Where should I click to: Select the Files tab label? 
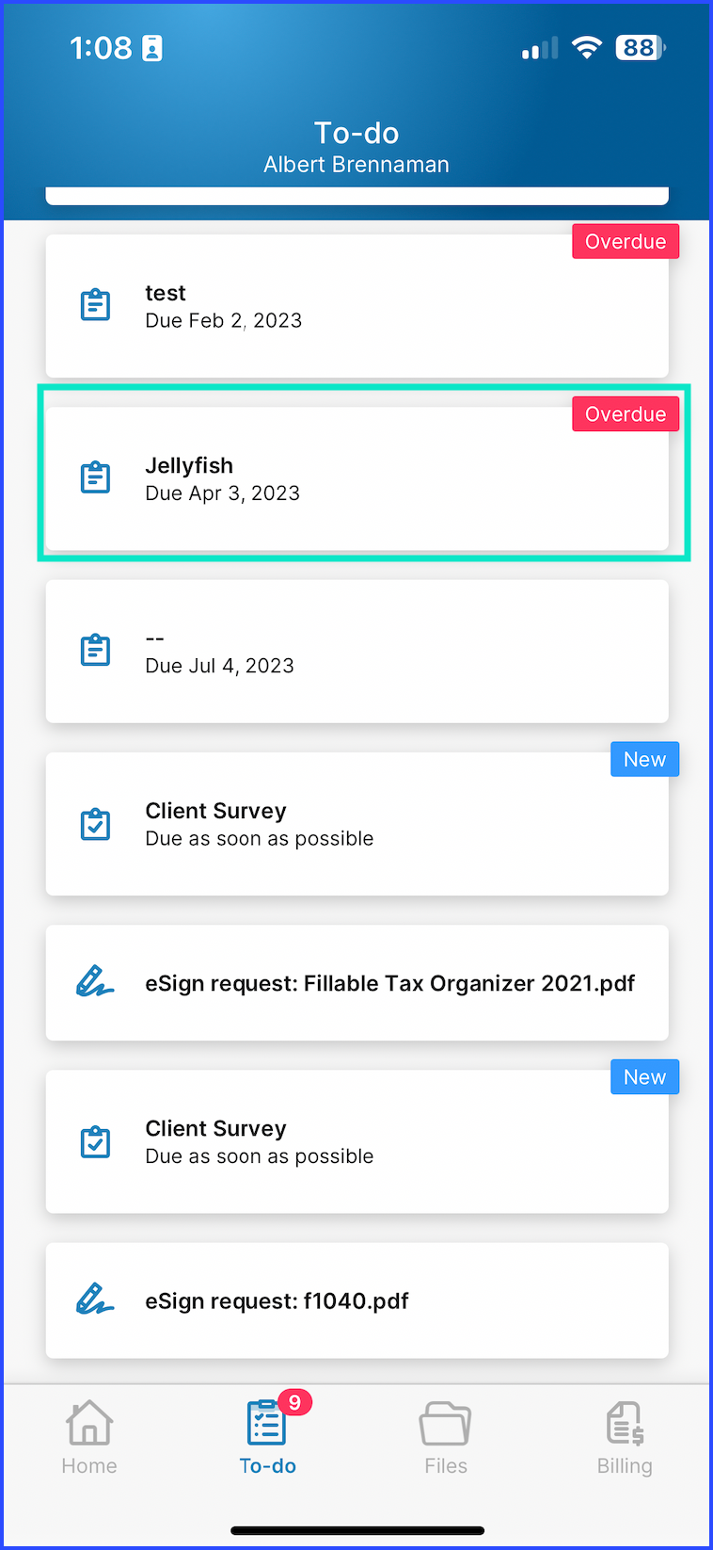446,1466
